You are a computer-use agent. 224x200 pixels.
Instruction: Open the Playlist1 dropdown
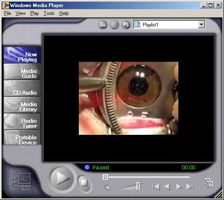click(202, 24)
